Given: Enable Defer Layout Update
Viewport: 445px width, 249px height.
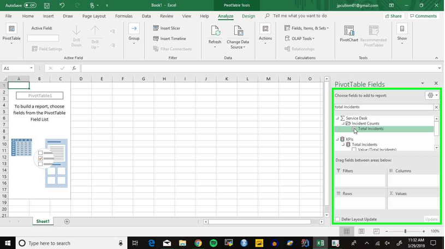Looking at the screenshot, I should [x=337, y=219].
